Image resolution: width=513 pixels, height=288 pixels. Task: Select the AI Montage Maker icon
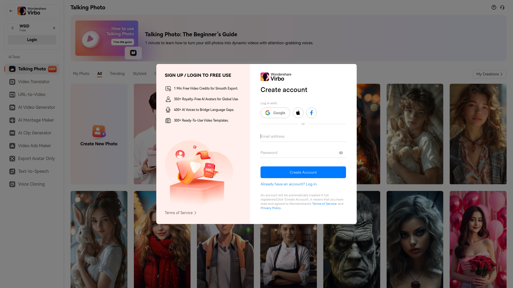(12, 120)
